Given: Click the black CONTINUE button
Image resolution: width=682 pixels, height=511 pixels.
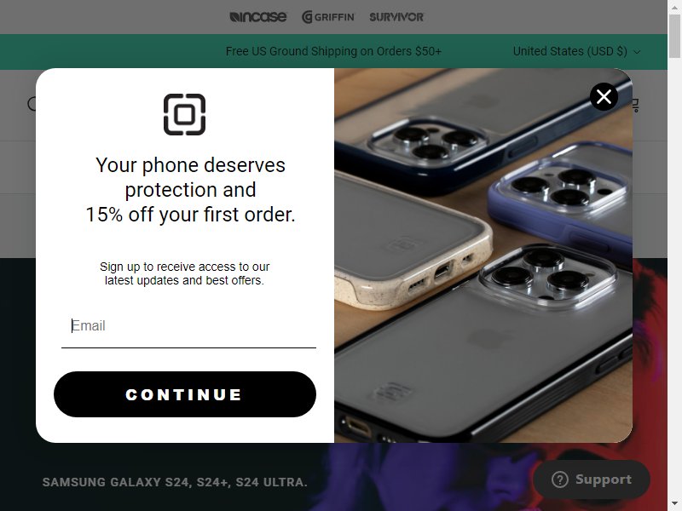Looking at the screenshot, I should (x=185, y=394).
